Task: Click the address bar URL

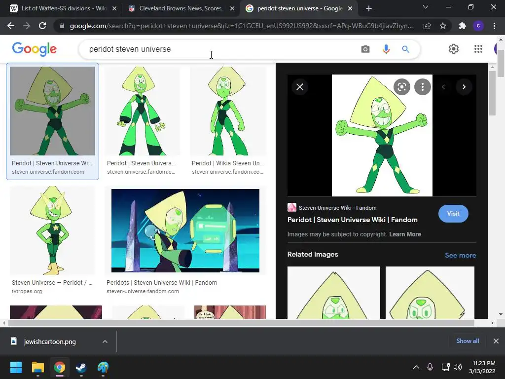Action: point(241,26)
